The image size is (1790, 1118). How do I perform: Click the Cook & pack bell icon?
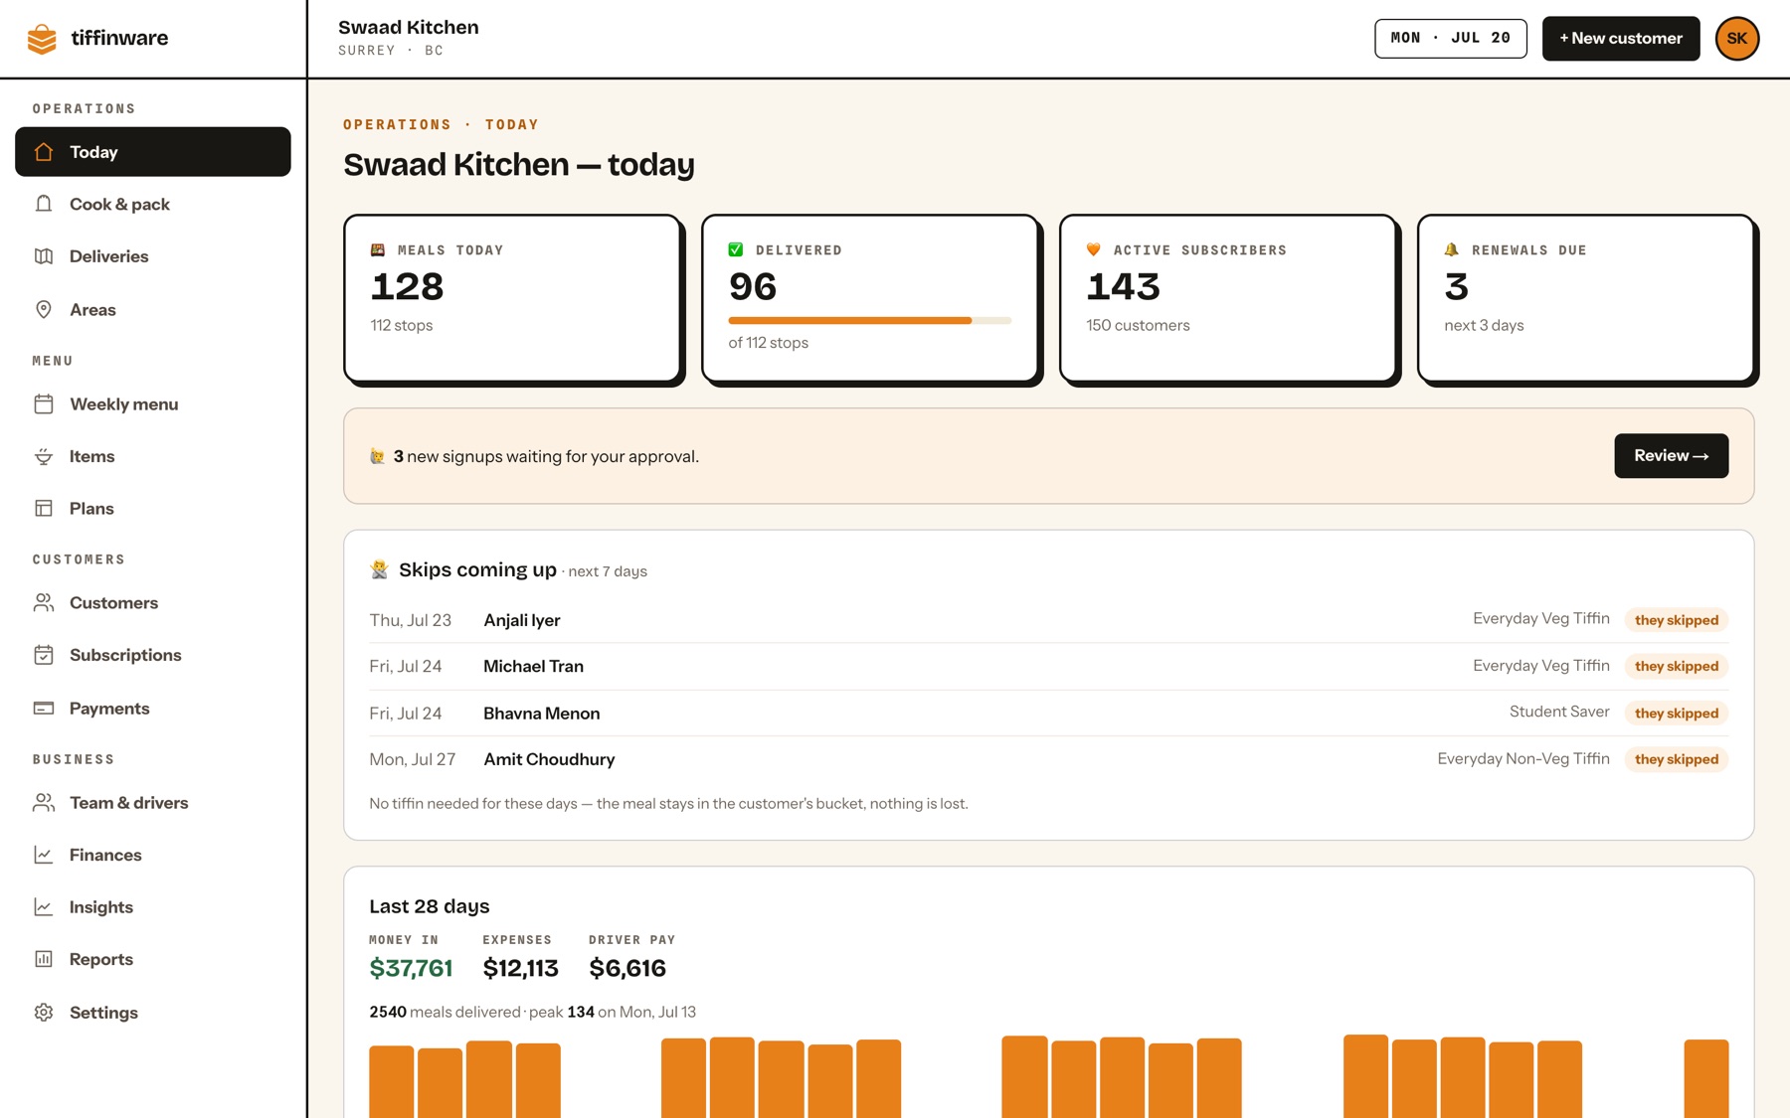tap(44, 204)
